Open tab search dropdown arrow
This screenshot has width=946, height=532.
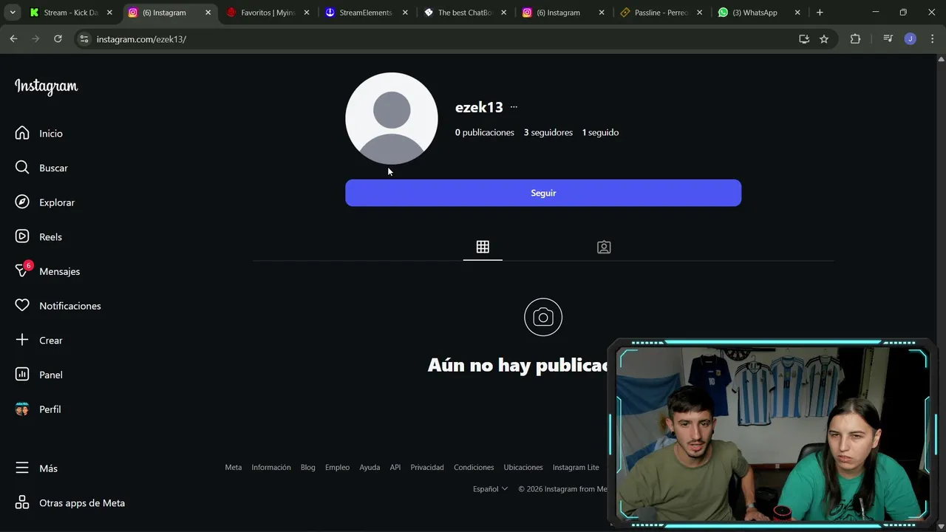point(13,13)
